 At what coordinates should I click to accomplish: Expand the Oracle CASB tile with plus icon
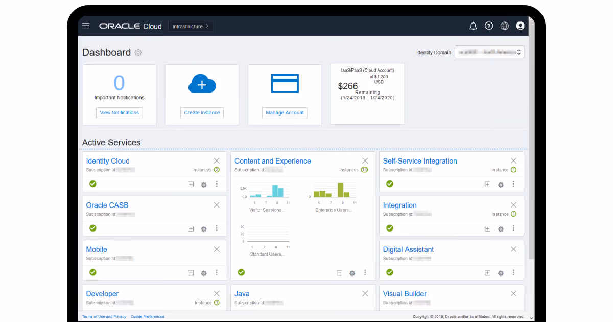(x=191, y=229)
